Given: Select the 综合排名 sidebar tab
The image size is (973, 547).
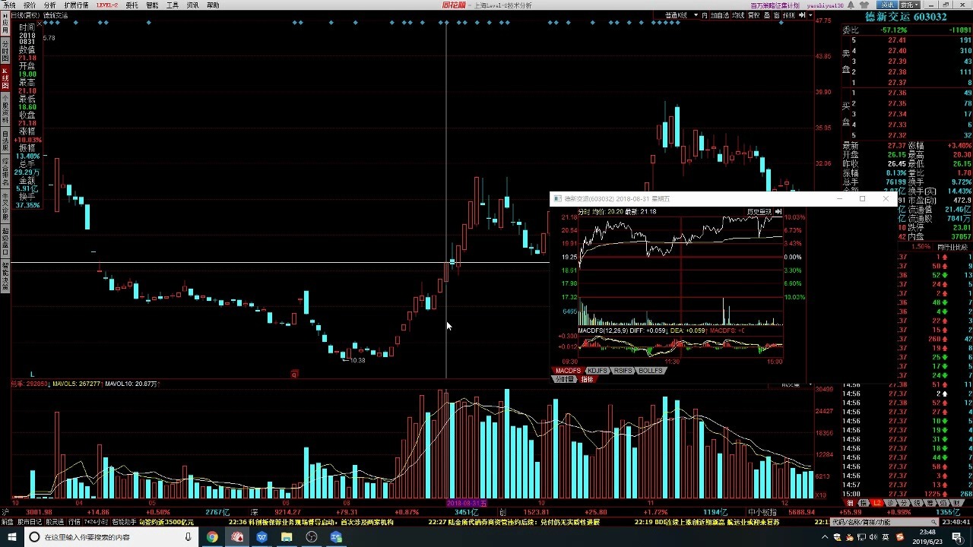Looking at the screenshot, I should (x=5, y=172).
